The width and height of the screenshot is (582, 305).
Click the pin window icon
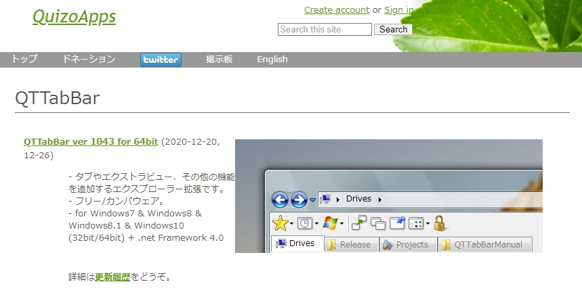tap(397, 223)
